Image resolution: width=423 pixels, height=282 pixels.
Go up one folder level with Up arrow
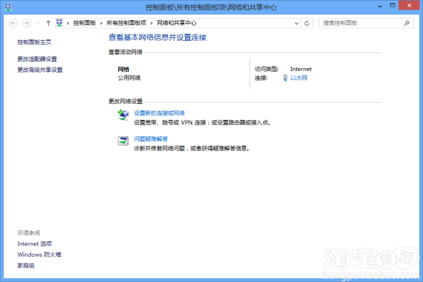(48, 23)
